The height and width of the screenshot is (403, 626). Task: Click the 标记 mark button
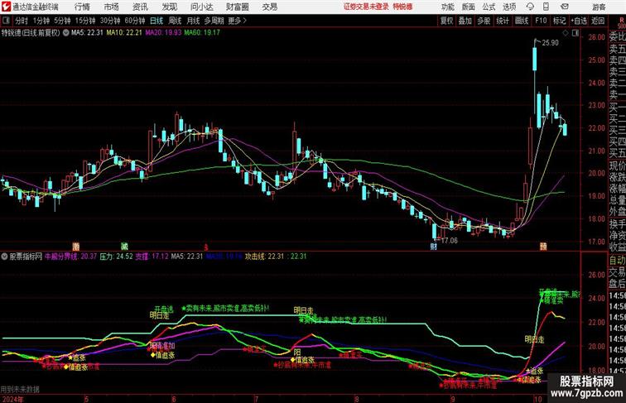(x=559, y=21)
